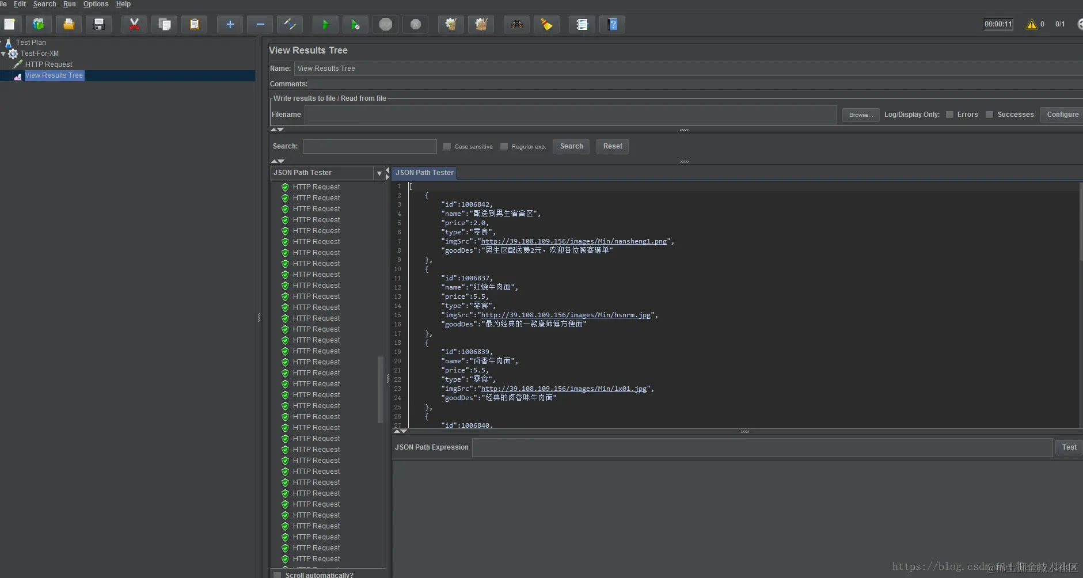Open the JSON Path Tester renderer dropdown
Viewport: 1083px width, 578px height.
coord(379,173)
